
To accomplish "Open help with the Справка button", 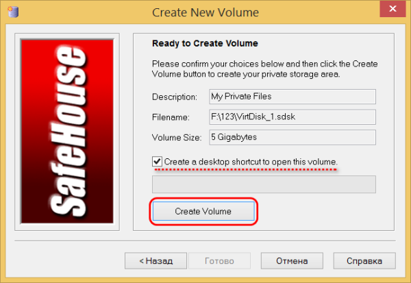I will 364,260.
